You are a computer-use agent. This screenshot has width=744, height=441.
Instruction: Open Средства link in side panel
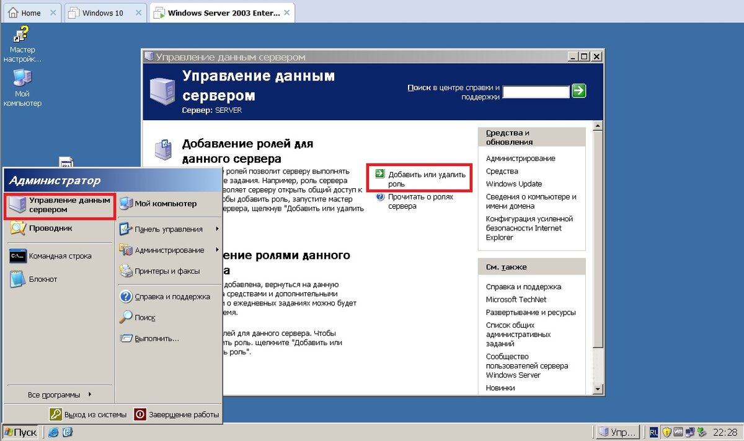pos(502,171)
